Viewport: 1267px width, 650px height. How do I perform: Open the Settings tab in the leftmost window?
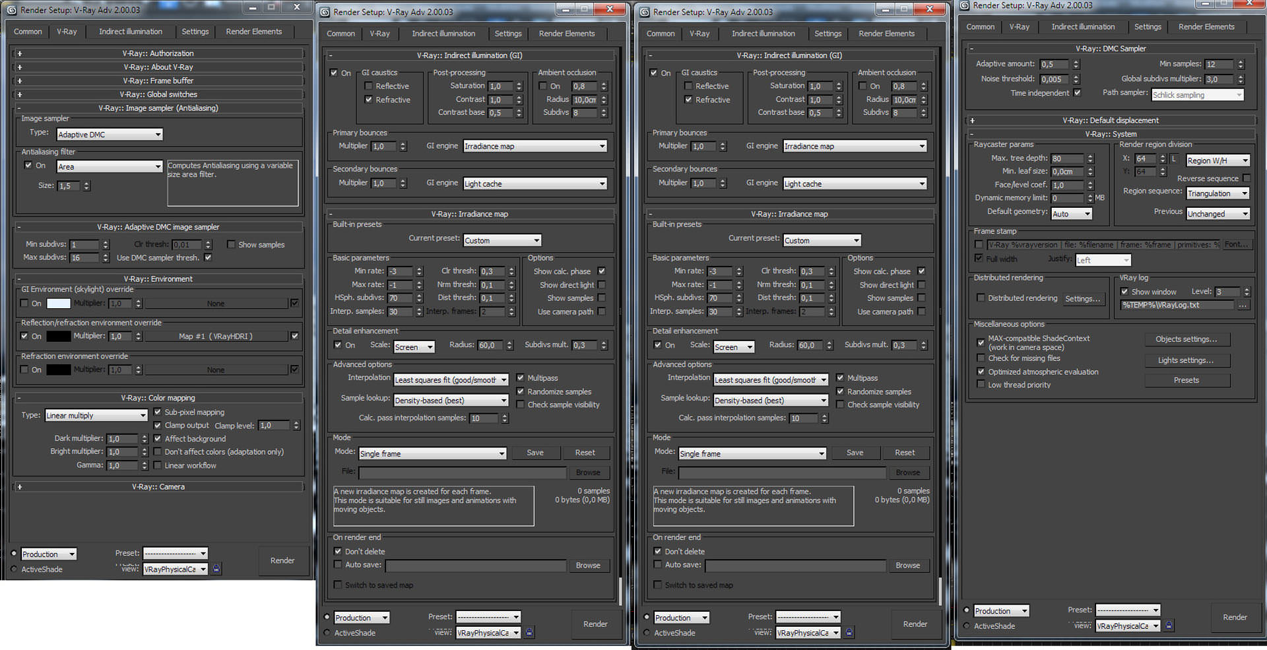point(195,32)
